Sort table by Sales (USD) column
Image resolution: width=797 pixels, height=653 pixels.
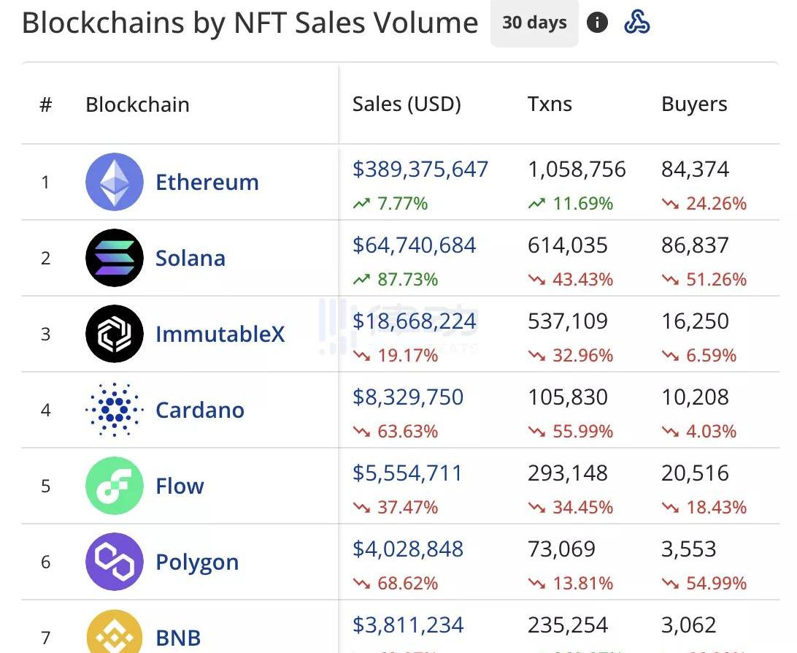(x=407, y=104)
